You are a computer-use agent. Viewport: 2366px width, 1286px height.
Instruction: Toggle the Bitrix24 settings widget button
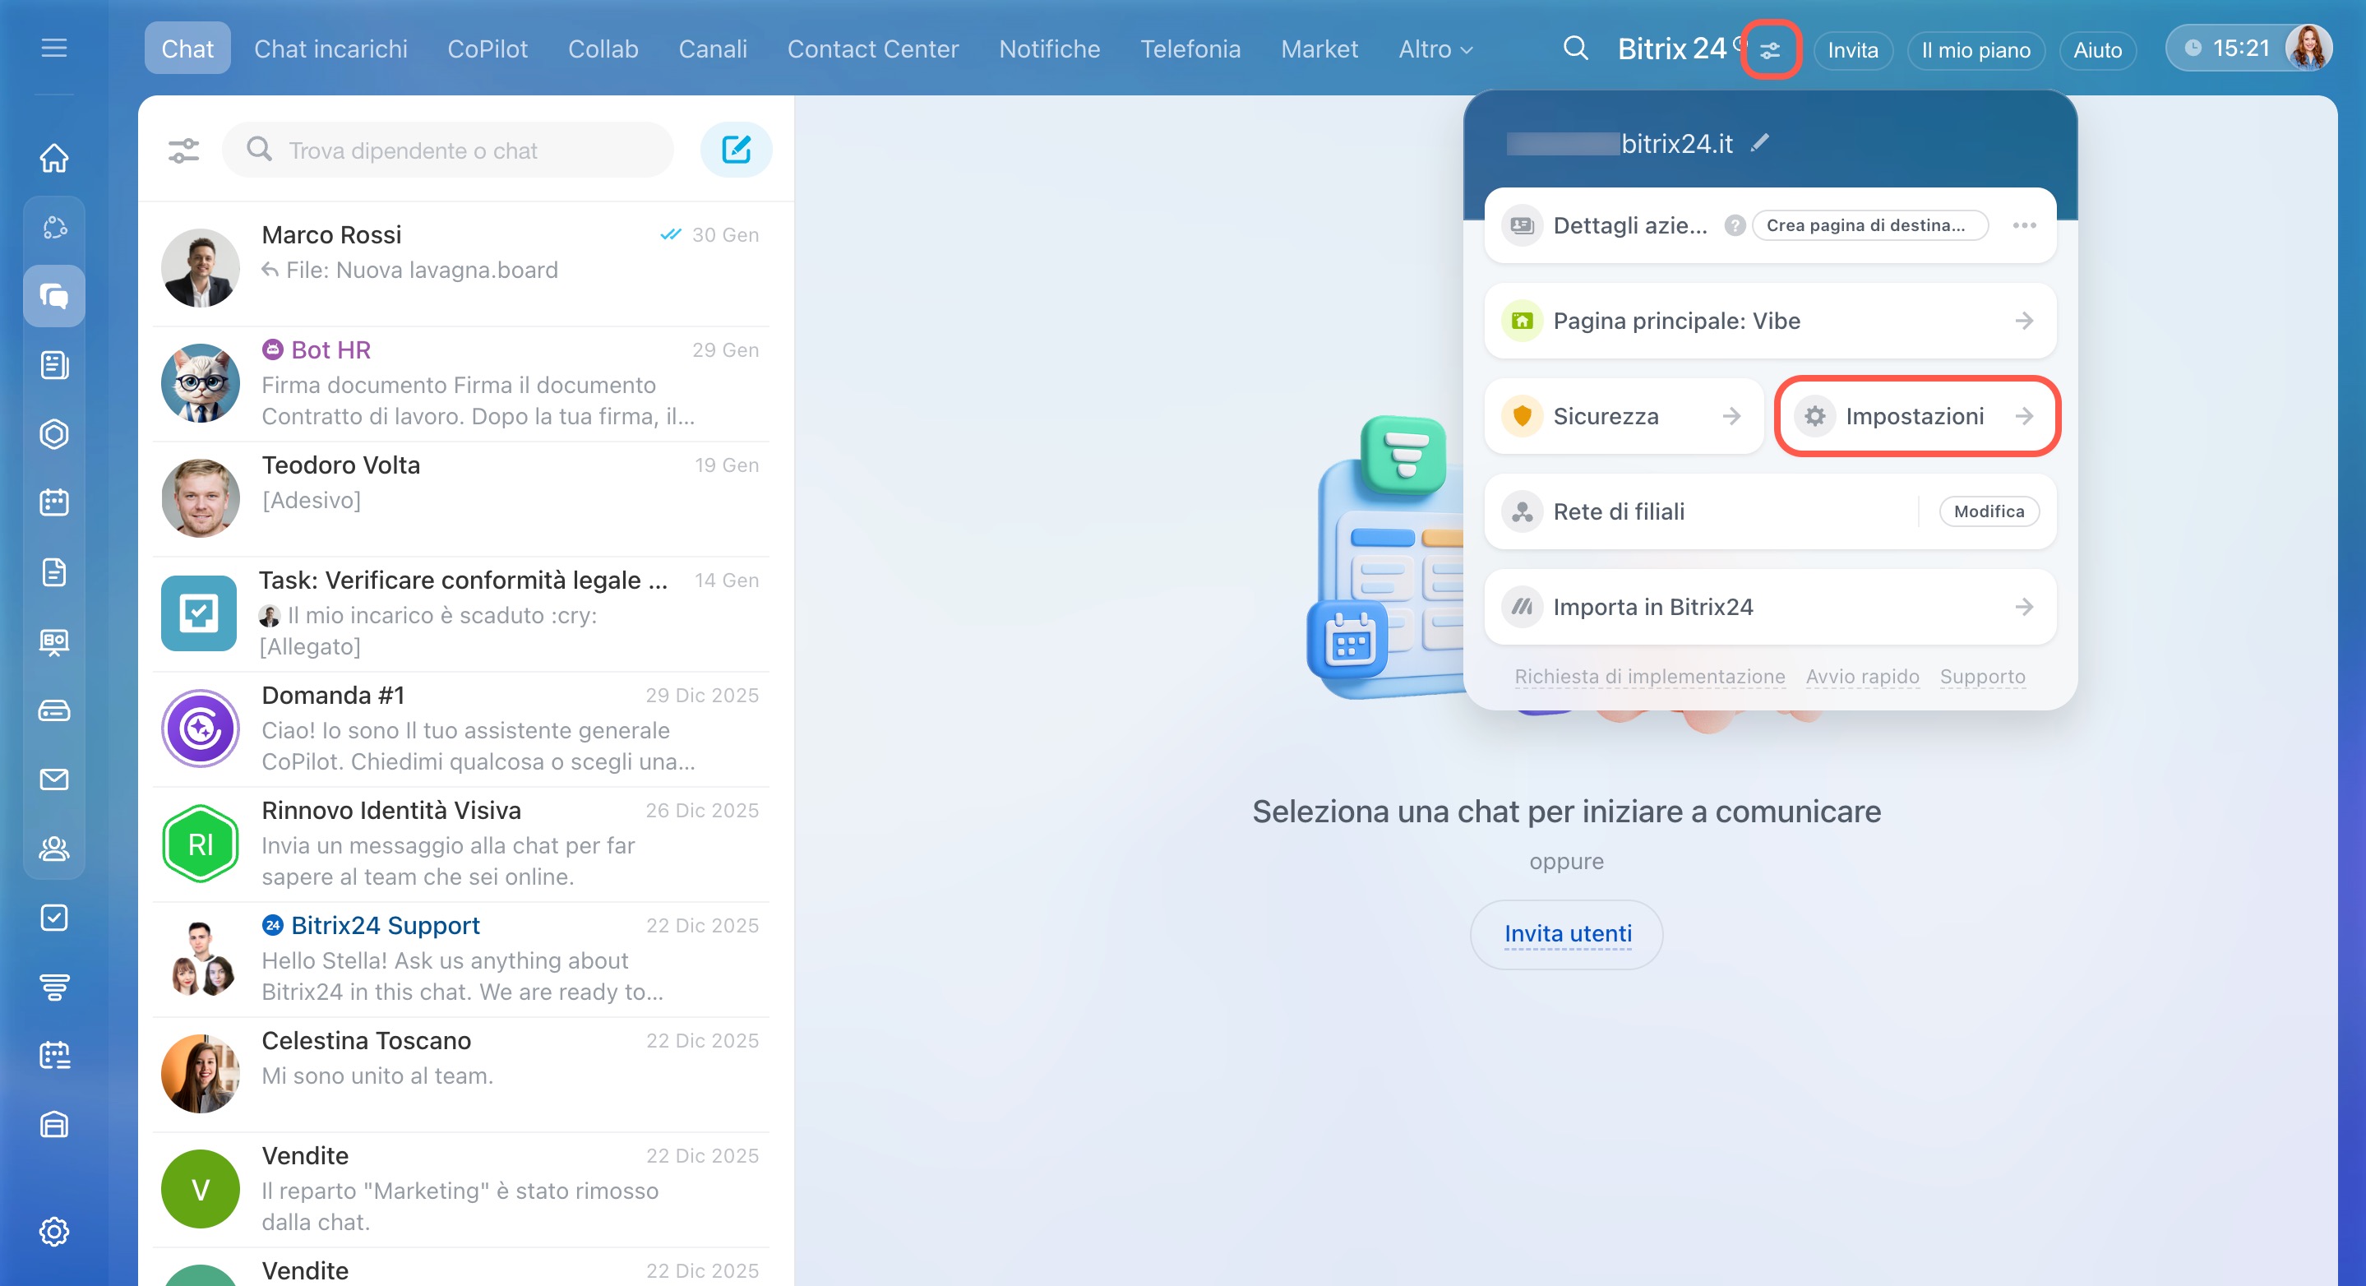pyautogui.click(x=1770, y=49)
